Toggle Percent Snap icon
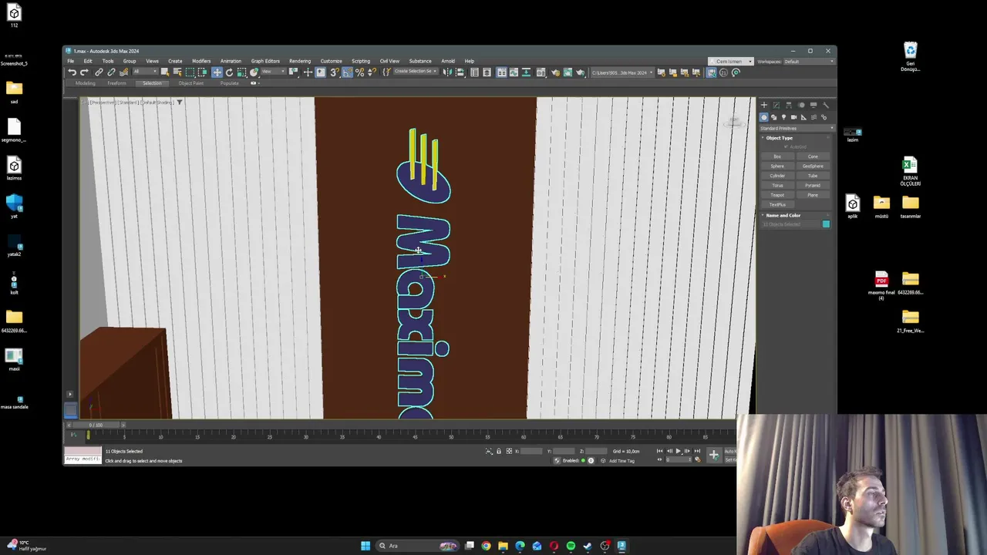Image resolution: width=987 pixels, height=555 pixels. (359, 72)
